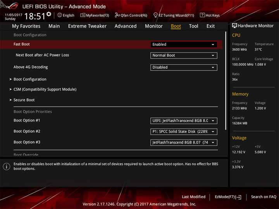Viewport: 279px width, 209px height.
Task: Click the info icon in the help area
Action: pos(7,166)
